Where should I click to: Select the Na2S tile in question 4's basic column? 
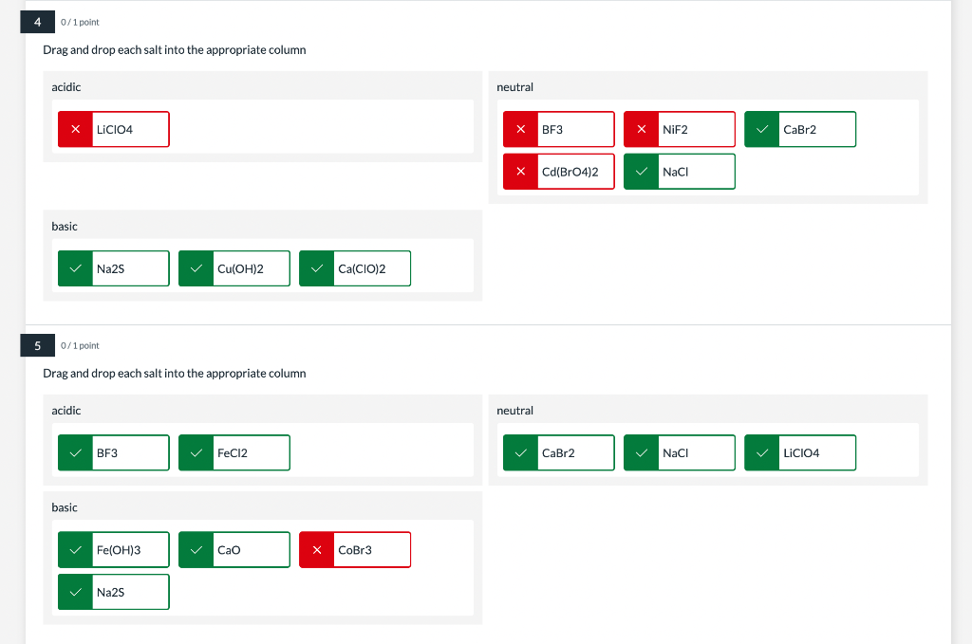114,268
